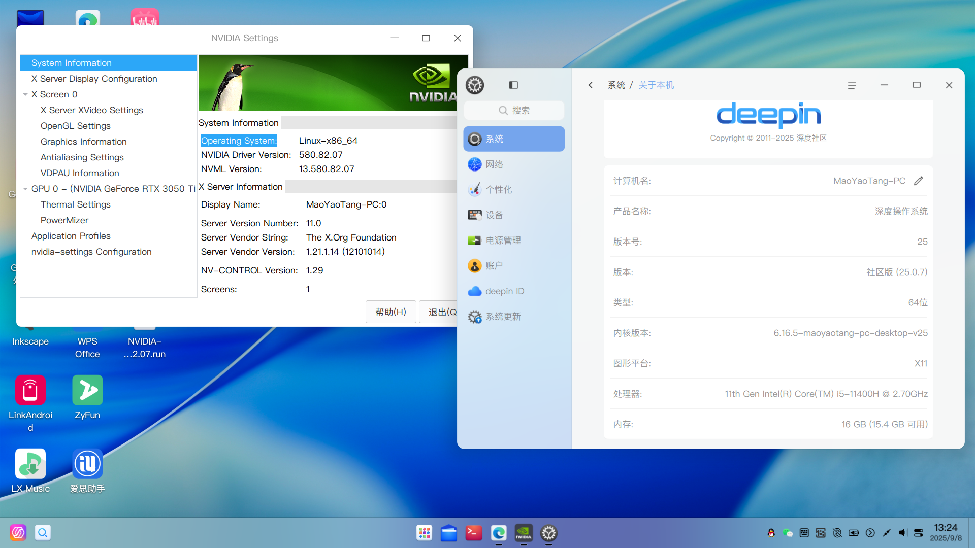Go back with the arrow in settings header
This screenshot has width=975, height=548.
(591, 85)
